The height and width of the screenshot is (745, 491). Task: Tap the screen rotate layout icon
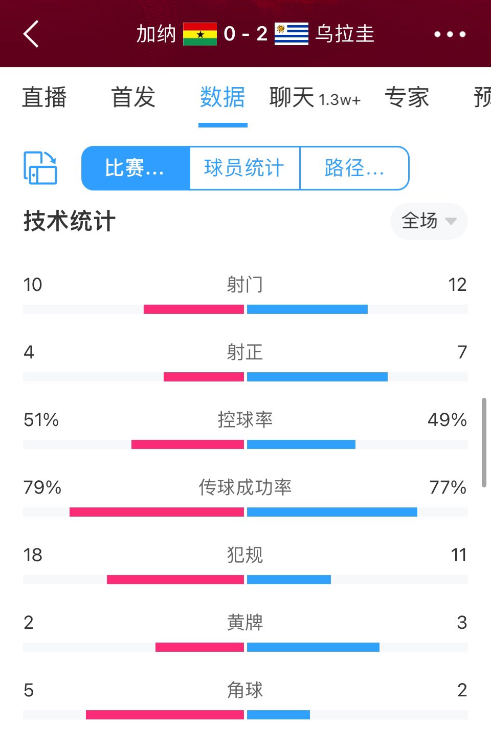click(40, 168)
